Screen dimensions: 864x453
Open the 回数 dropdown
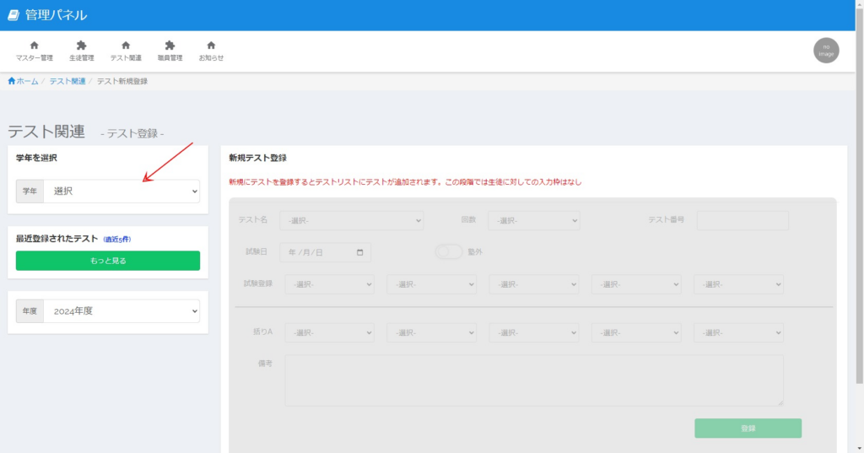[533, 220]
